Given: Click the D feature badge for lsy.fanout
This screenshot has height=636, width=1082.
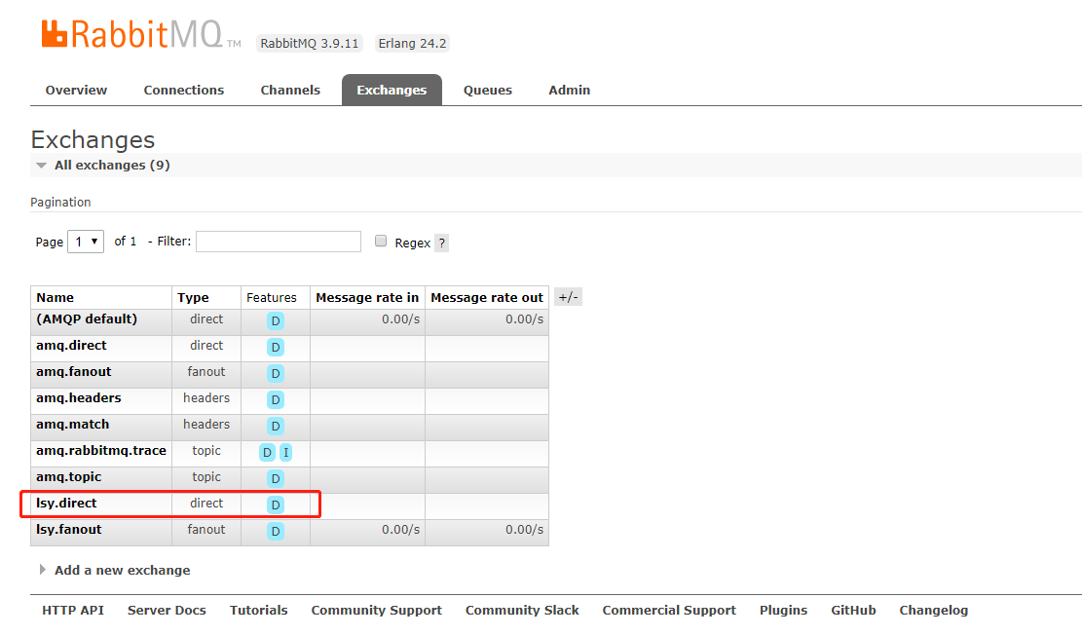Looking at the screenshot, I should 276,531.
